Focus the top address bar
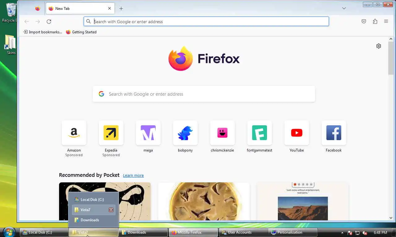 pos(206,22)
